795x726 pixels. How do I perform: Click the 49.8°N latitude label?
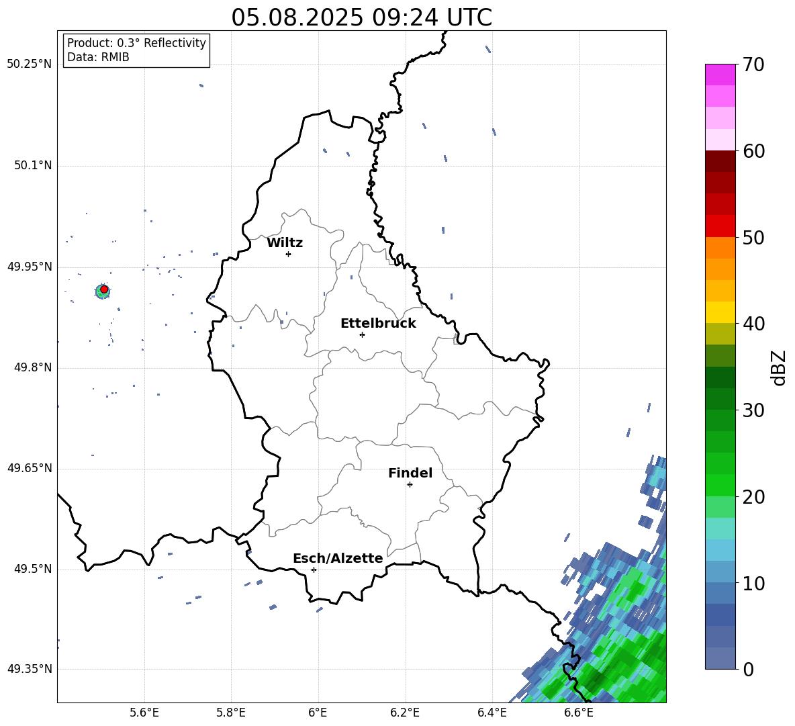pos(32,367)
